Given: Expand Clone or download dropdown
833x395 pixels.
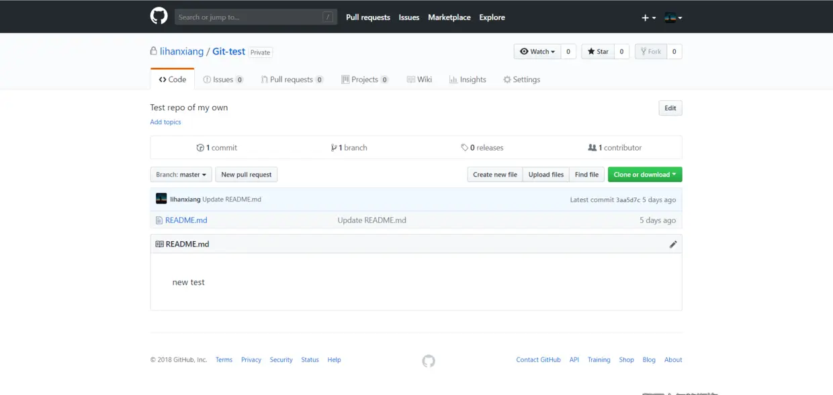Looking at the screenshot, I should point(645,175).
